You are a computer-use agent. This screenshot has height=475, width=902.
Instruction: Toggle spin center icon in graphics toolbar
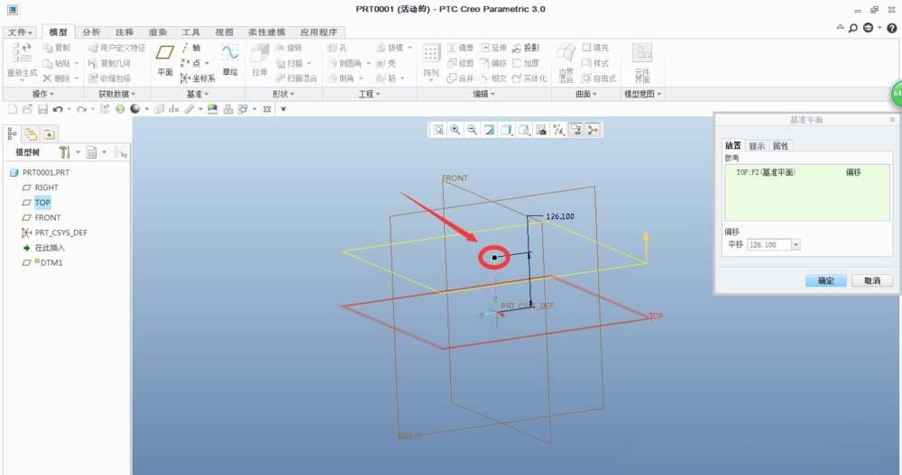coord(594,130)
